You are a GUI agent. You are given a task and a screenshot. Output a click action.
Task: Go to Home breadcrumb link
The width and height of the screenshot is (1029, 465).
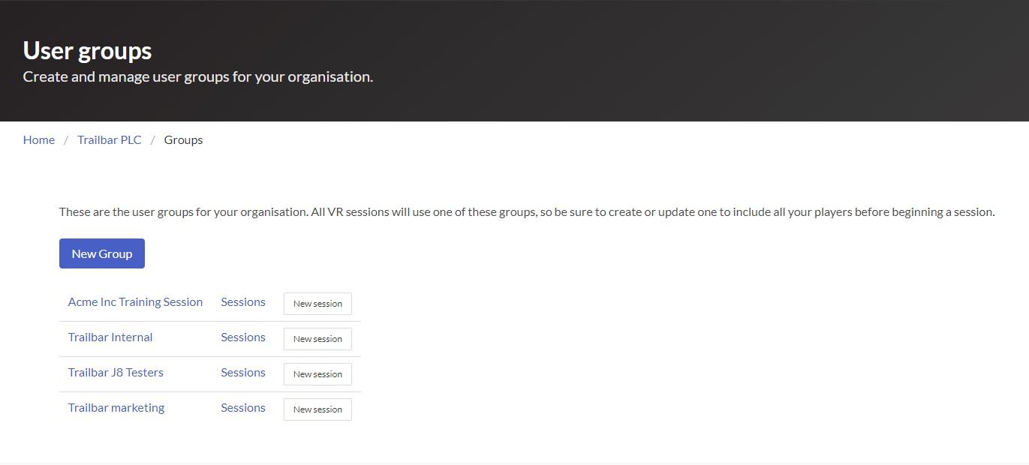[39, 139]
